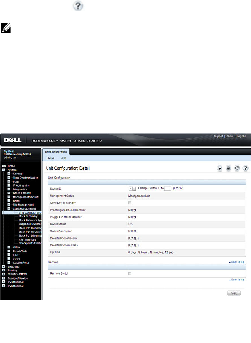The height and width of the screenshot is (343, 251).
Task: Open Supported Switches tree item
Action: [x=30, y=224]
